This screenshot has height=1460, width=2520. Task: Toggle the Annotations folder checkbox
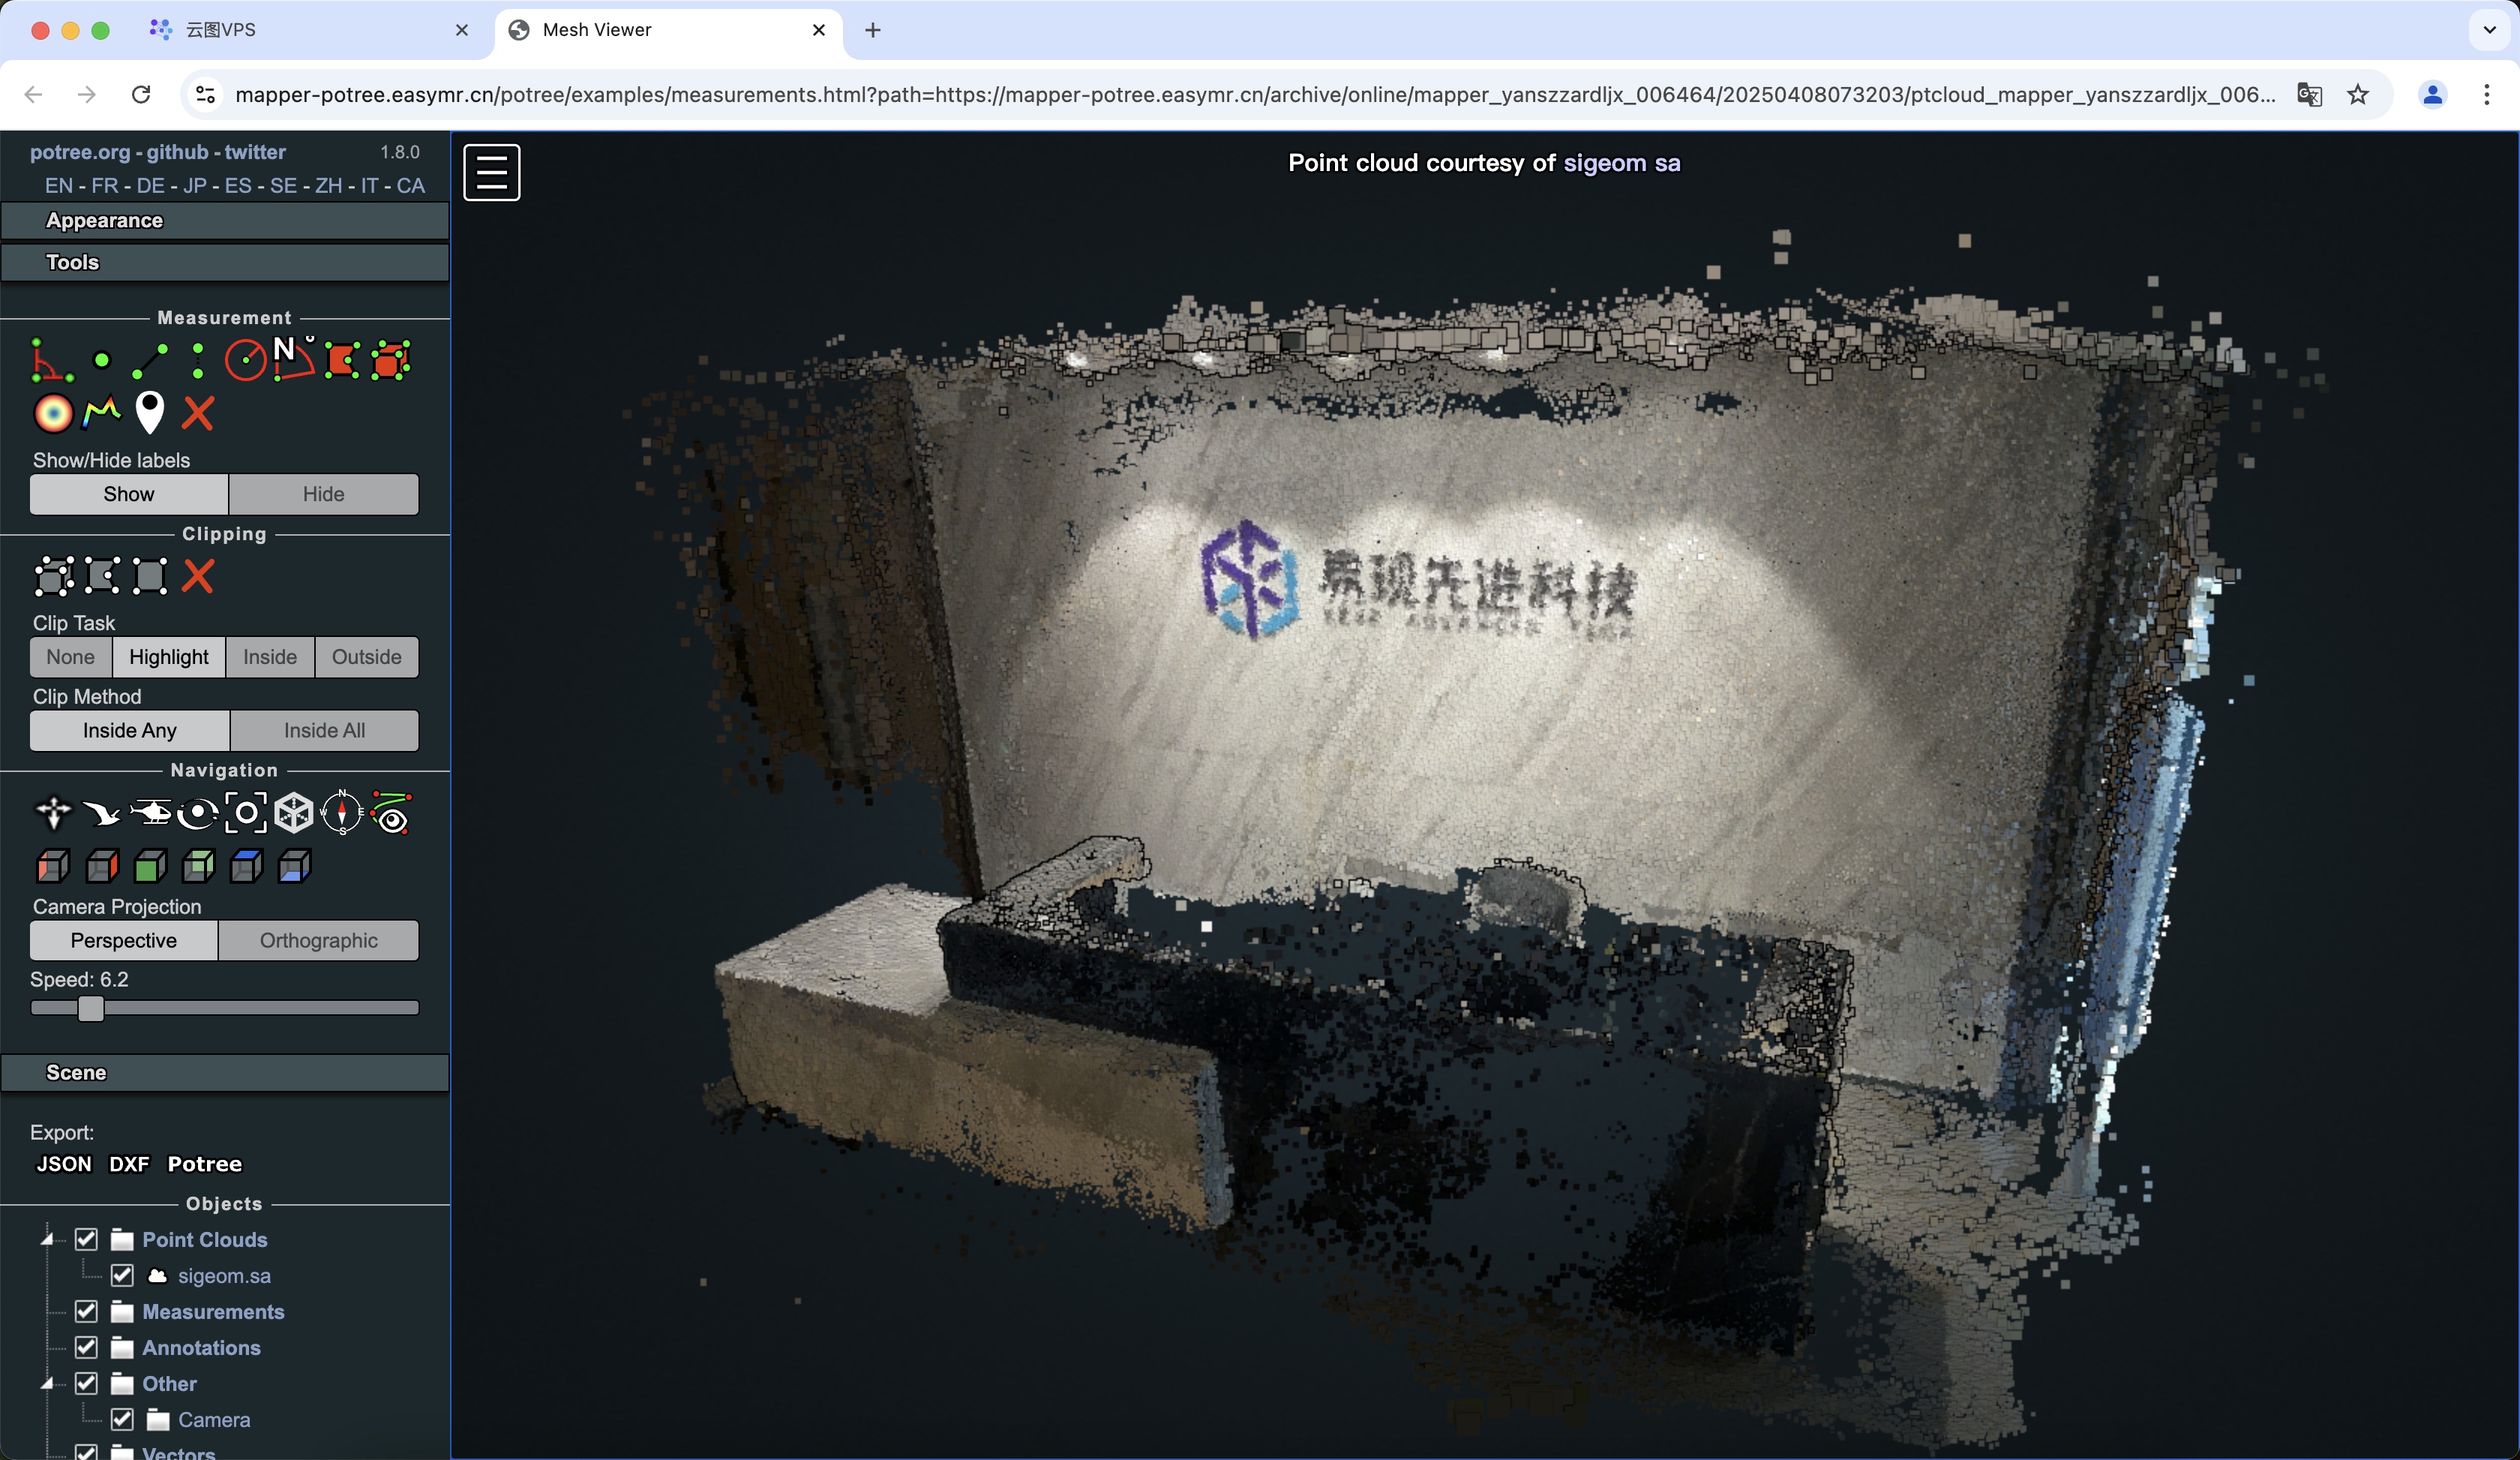point(86,1347)
